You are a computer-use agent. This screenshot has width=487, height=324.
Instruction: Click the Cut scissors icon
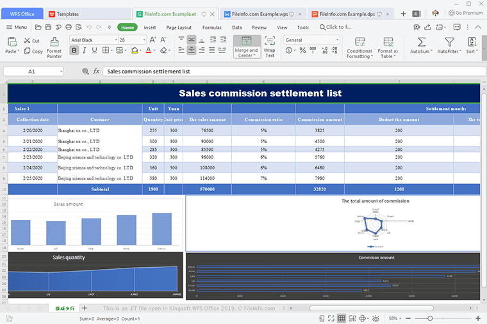coord(28,40)
